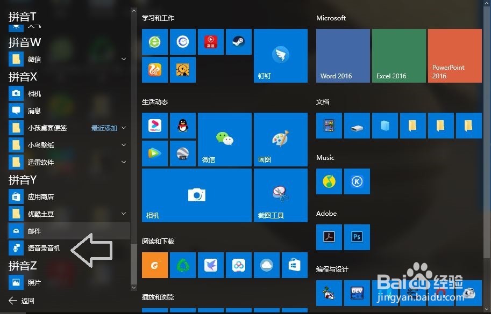This screenshot has height=314, width=491.
Task: Expand the 迅雷软件 folder chevron
Action: coord(124,162)
